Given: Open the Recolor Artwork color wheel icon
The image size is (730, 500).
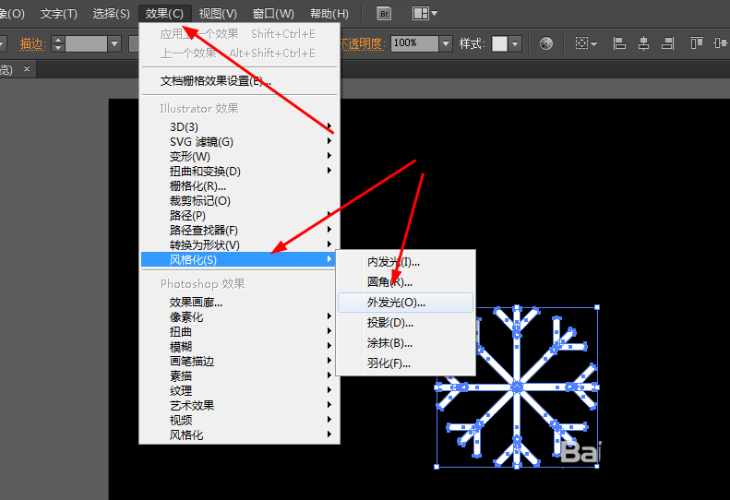Looking at the screenshot, I should coord(546,43).
